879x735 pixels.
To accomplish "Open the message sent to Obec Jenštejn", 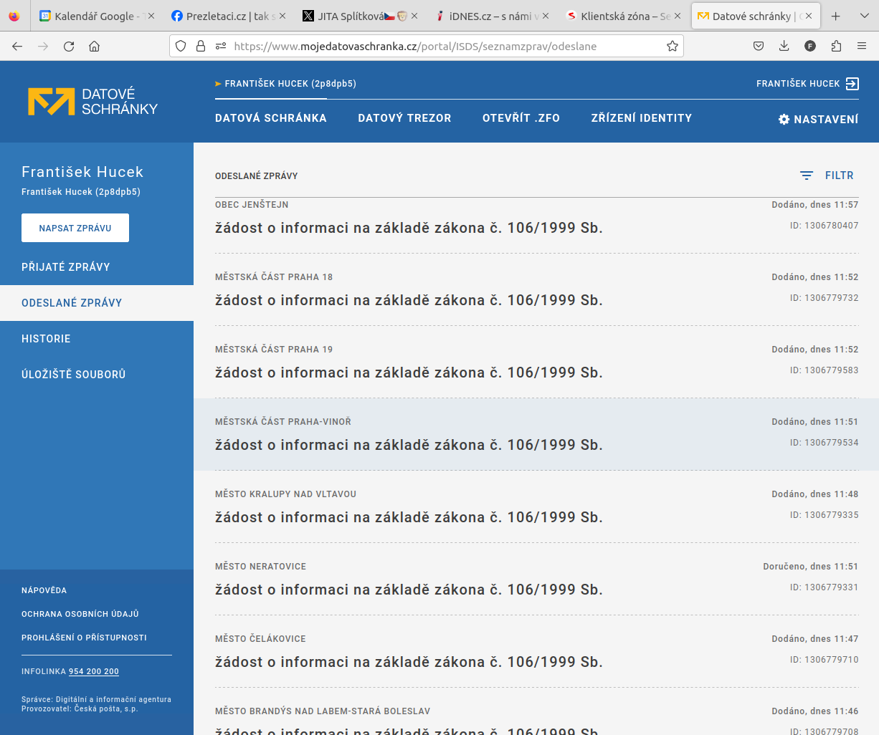I will (537, 225).
